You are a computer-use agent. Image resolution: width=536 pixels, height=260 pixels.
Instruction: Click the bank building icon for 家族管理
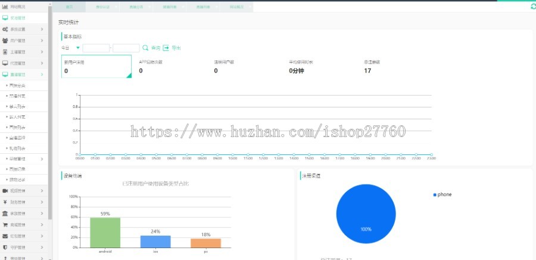5,213
